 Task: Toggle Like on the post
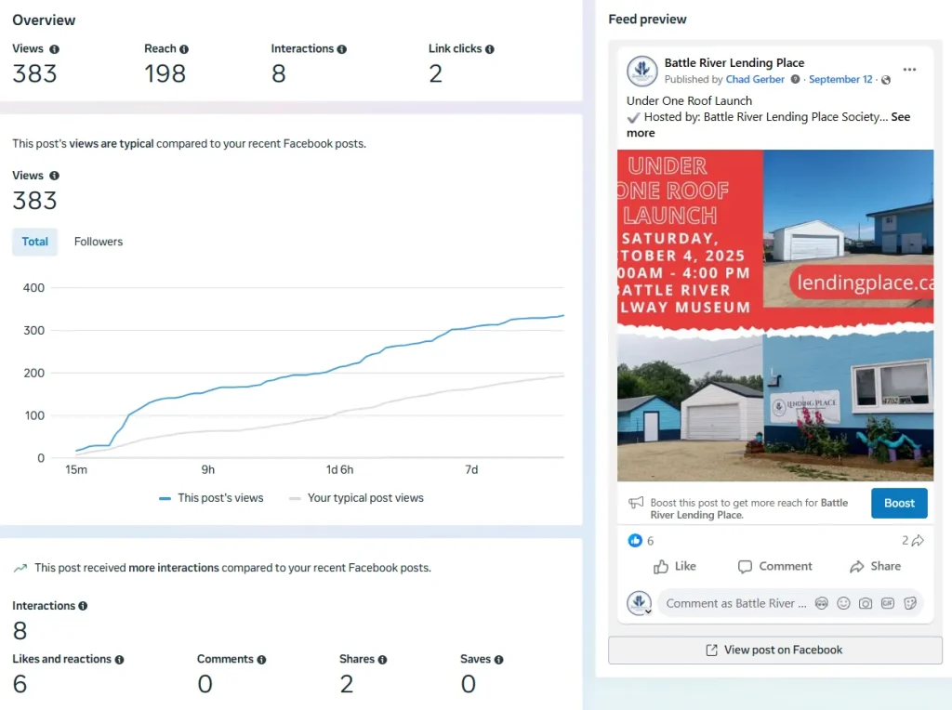click(675, 566)
